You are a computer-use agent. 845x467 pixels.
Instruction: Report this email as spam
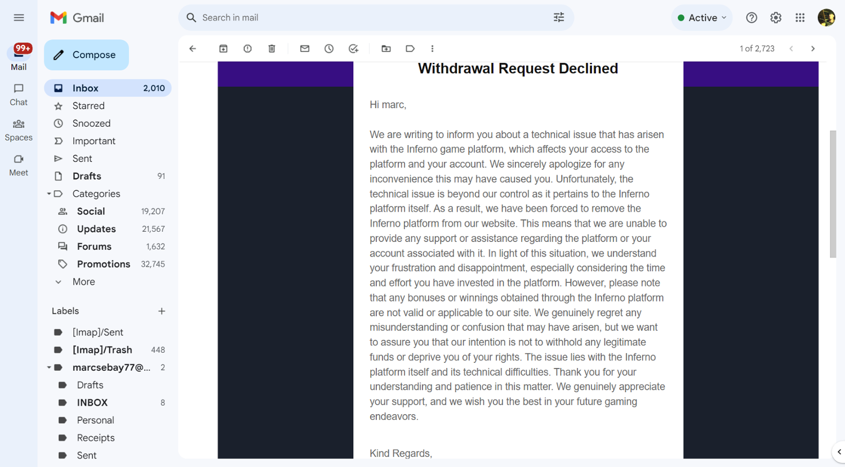tap(247, 49)
